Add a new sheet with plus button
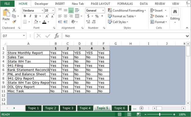This screenshot has width=191, height=117. click(x=141, y=108)
